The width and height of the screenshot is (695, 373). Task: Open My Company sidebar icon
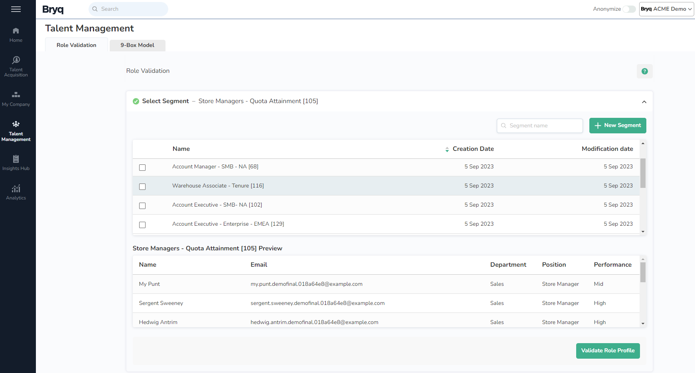coord(16,99)
